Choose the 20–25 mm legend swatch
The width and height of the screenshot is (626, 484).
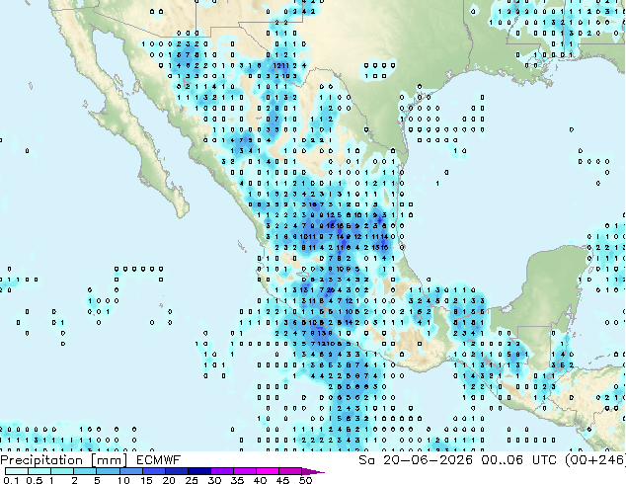click(x=176, y=471)
